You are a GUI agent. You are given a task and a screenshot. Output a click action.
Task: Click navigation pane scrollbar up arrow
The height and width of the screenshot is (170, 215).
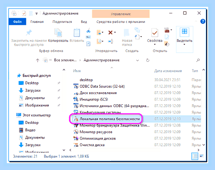coord(64,70)
